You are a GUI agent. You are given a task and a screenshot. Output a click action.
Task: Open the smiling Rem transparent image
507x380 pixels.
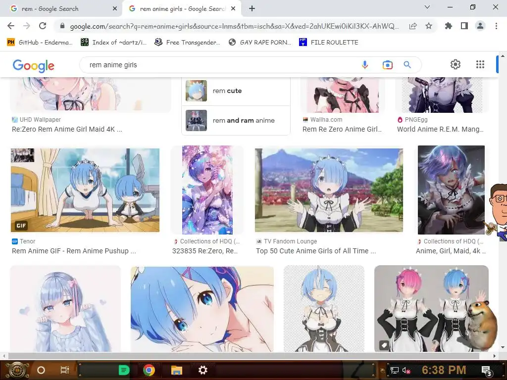tap(324, 309)
